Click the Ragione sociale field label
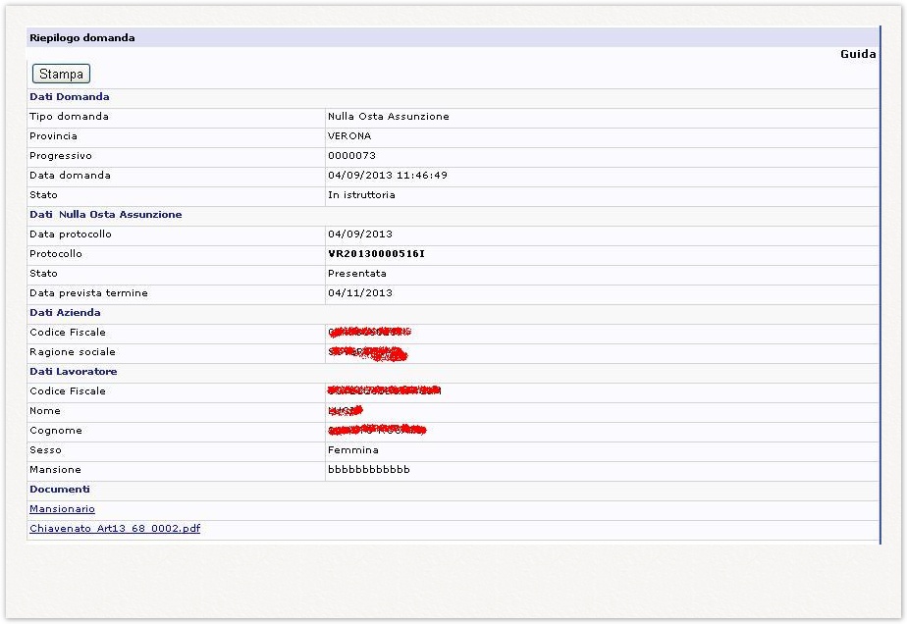The width and height of the screenshot is (907, 624). pyautogui.click(x=72, y=352)
